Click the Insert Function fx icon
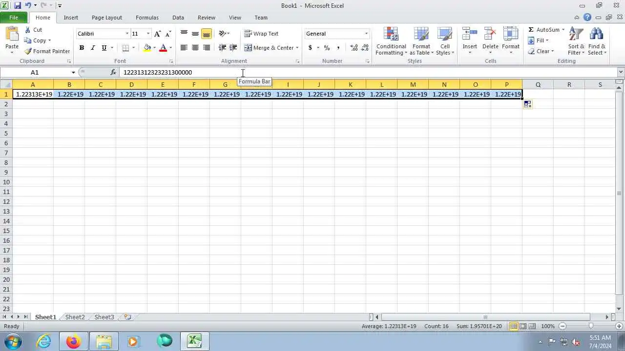This screenshot has width=625, height=351. tap(113, 72)
